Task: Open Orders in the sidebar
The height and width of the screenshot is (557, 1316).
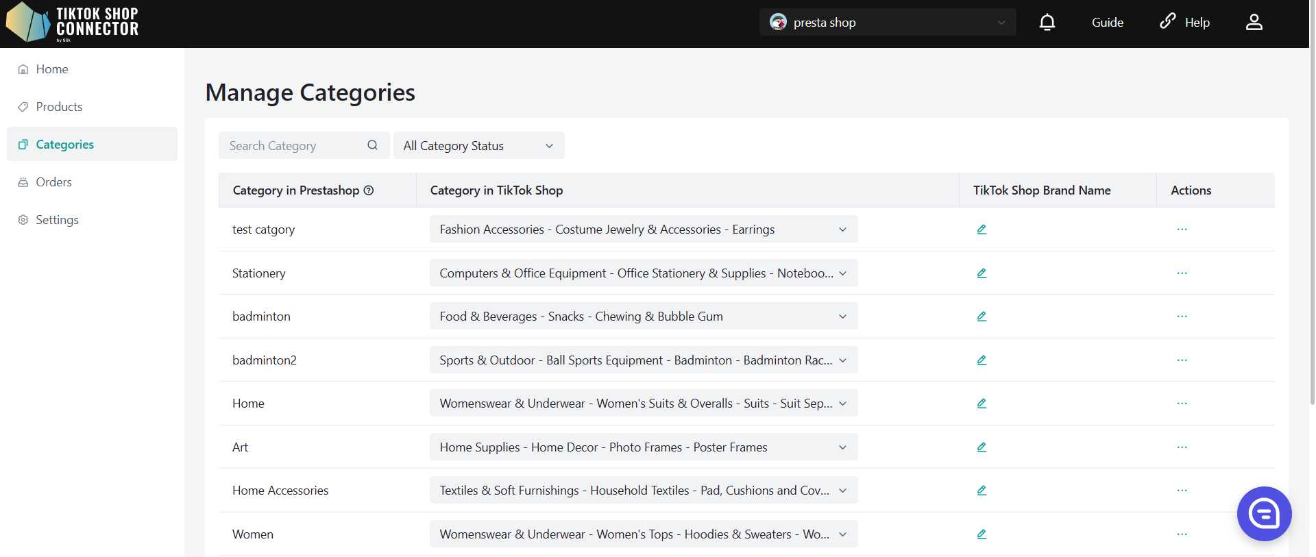Action: (92, 182)
